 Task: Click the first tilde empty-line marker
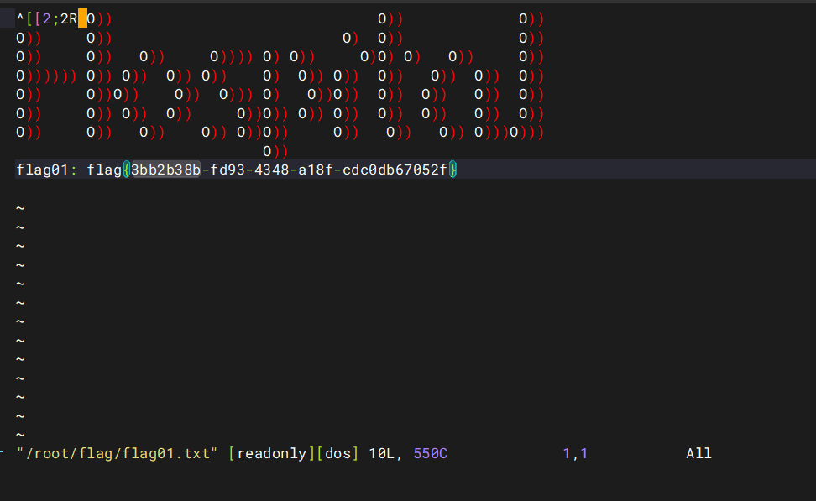coord(20,208)
